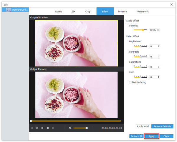Click the Restore All button
This screenshot has width=177, height=142.
click(136, 136)
